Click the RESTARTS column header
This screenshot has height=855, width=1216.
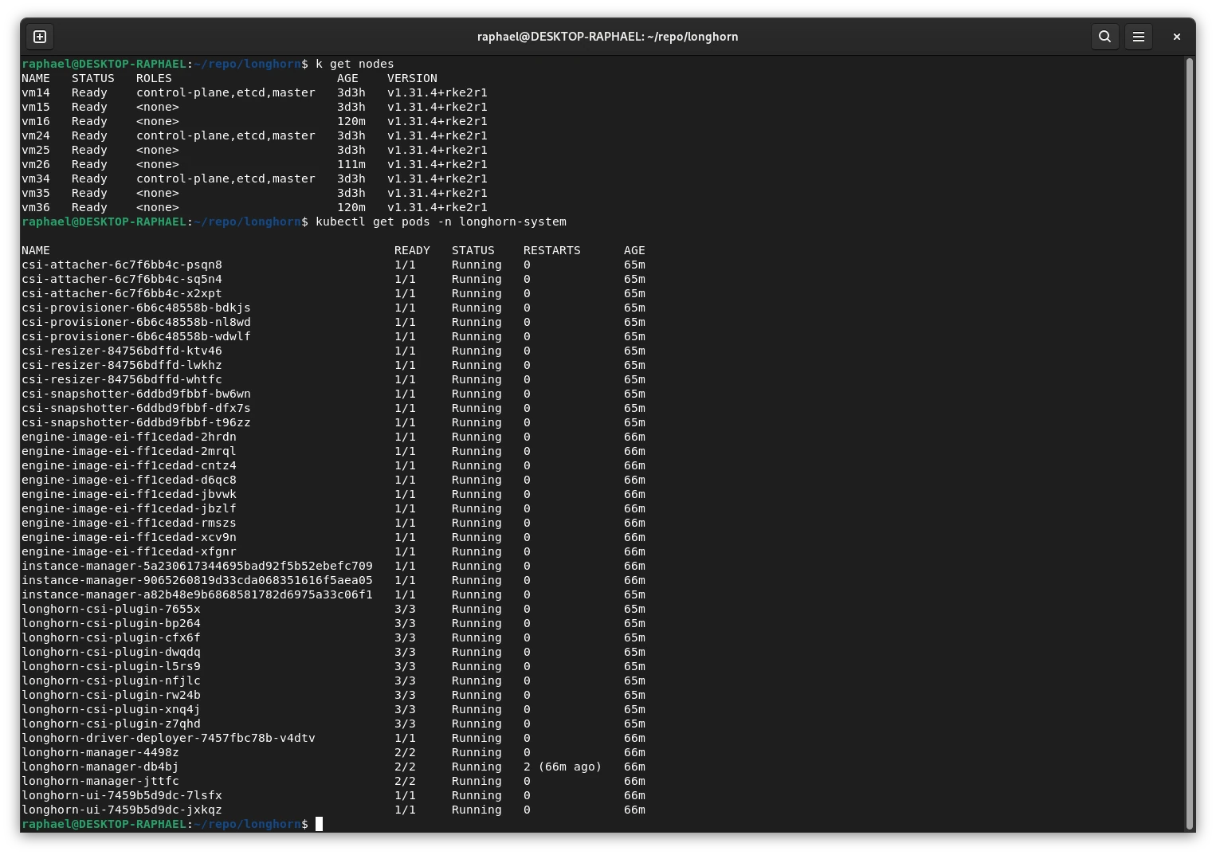[x=551, y=250]
